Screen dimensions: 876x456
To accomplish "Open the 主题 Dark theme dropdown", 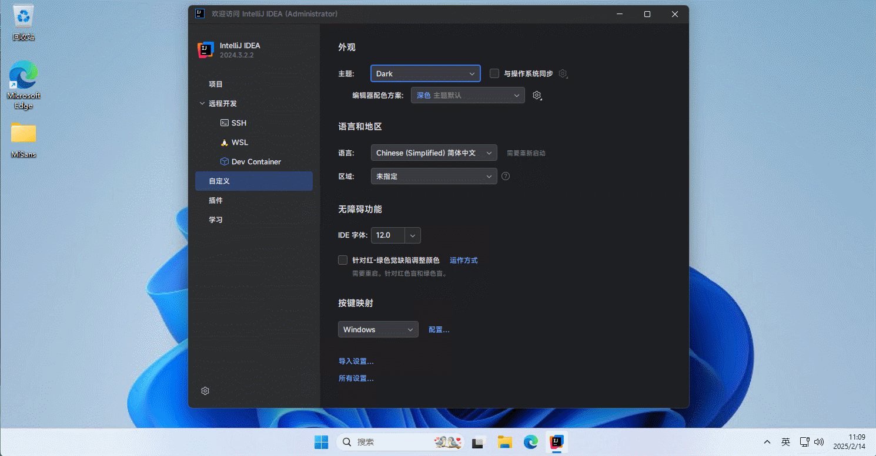I will click(x=425, y=73).
